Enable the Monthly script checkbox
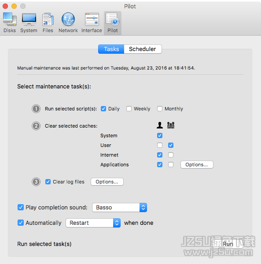 click(160, 109)
